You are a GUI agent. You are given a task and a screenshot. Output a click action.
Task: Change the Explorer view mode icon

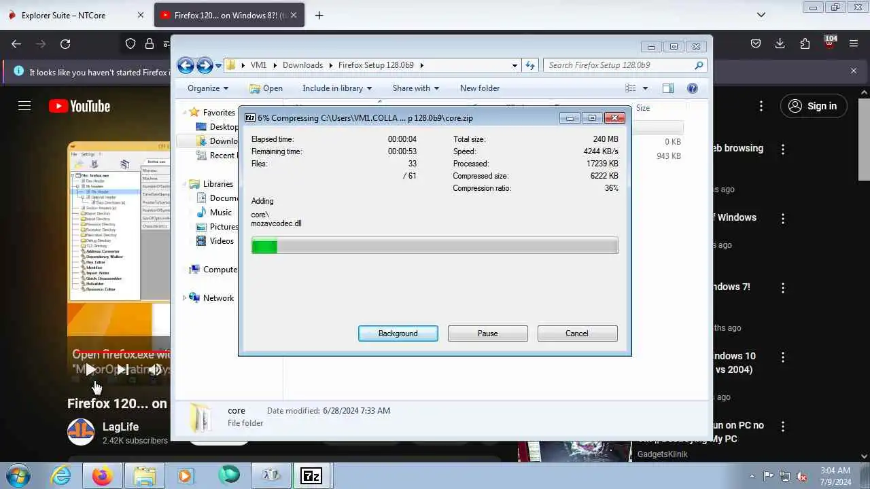pyautogui.click(x=631, y=88)
